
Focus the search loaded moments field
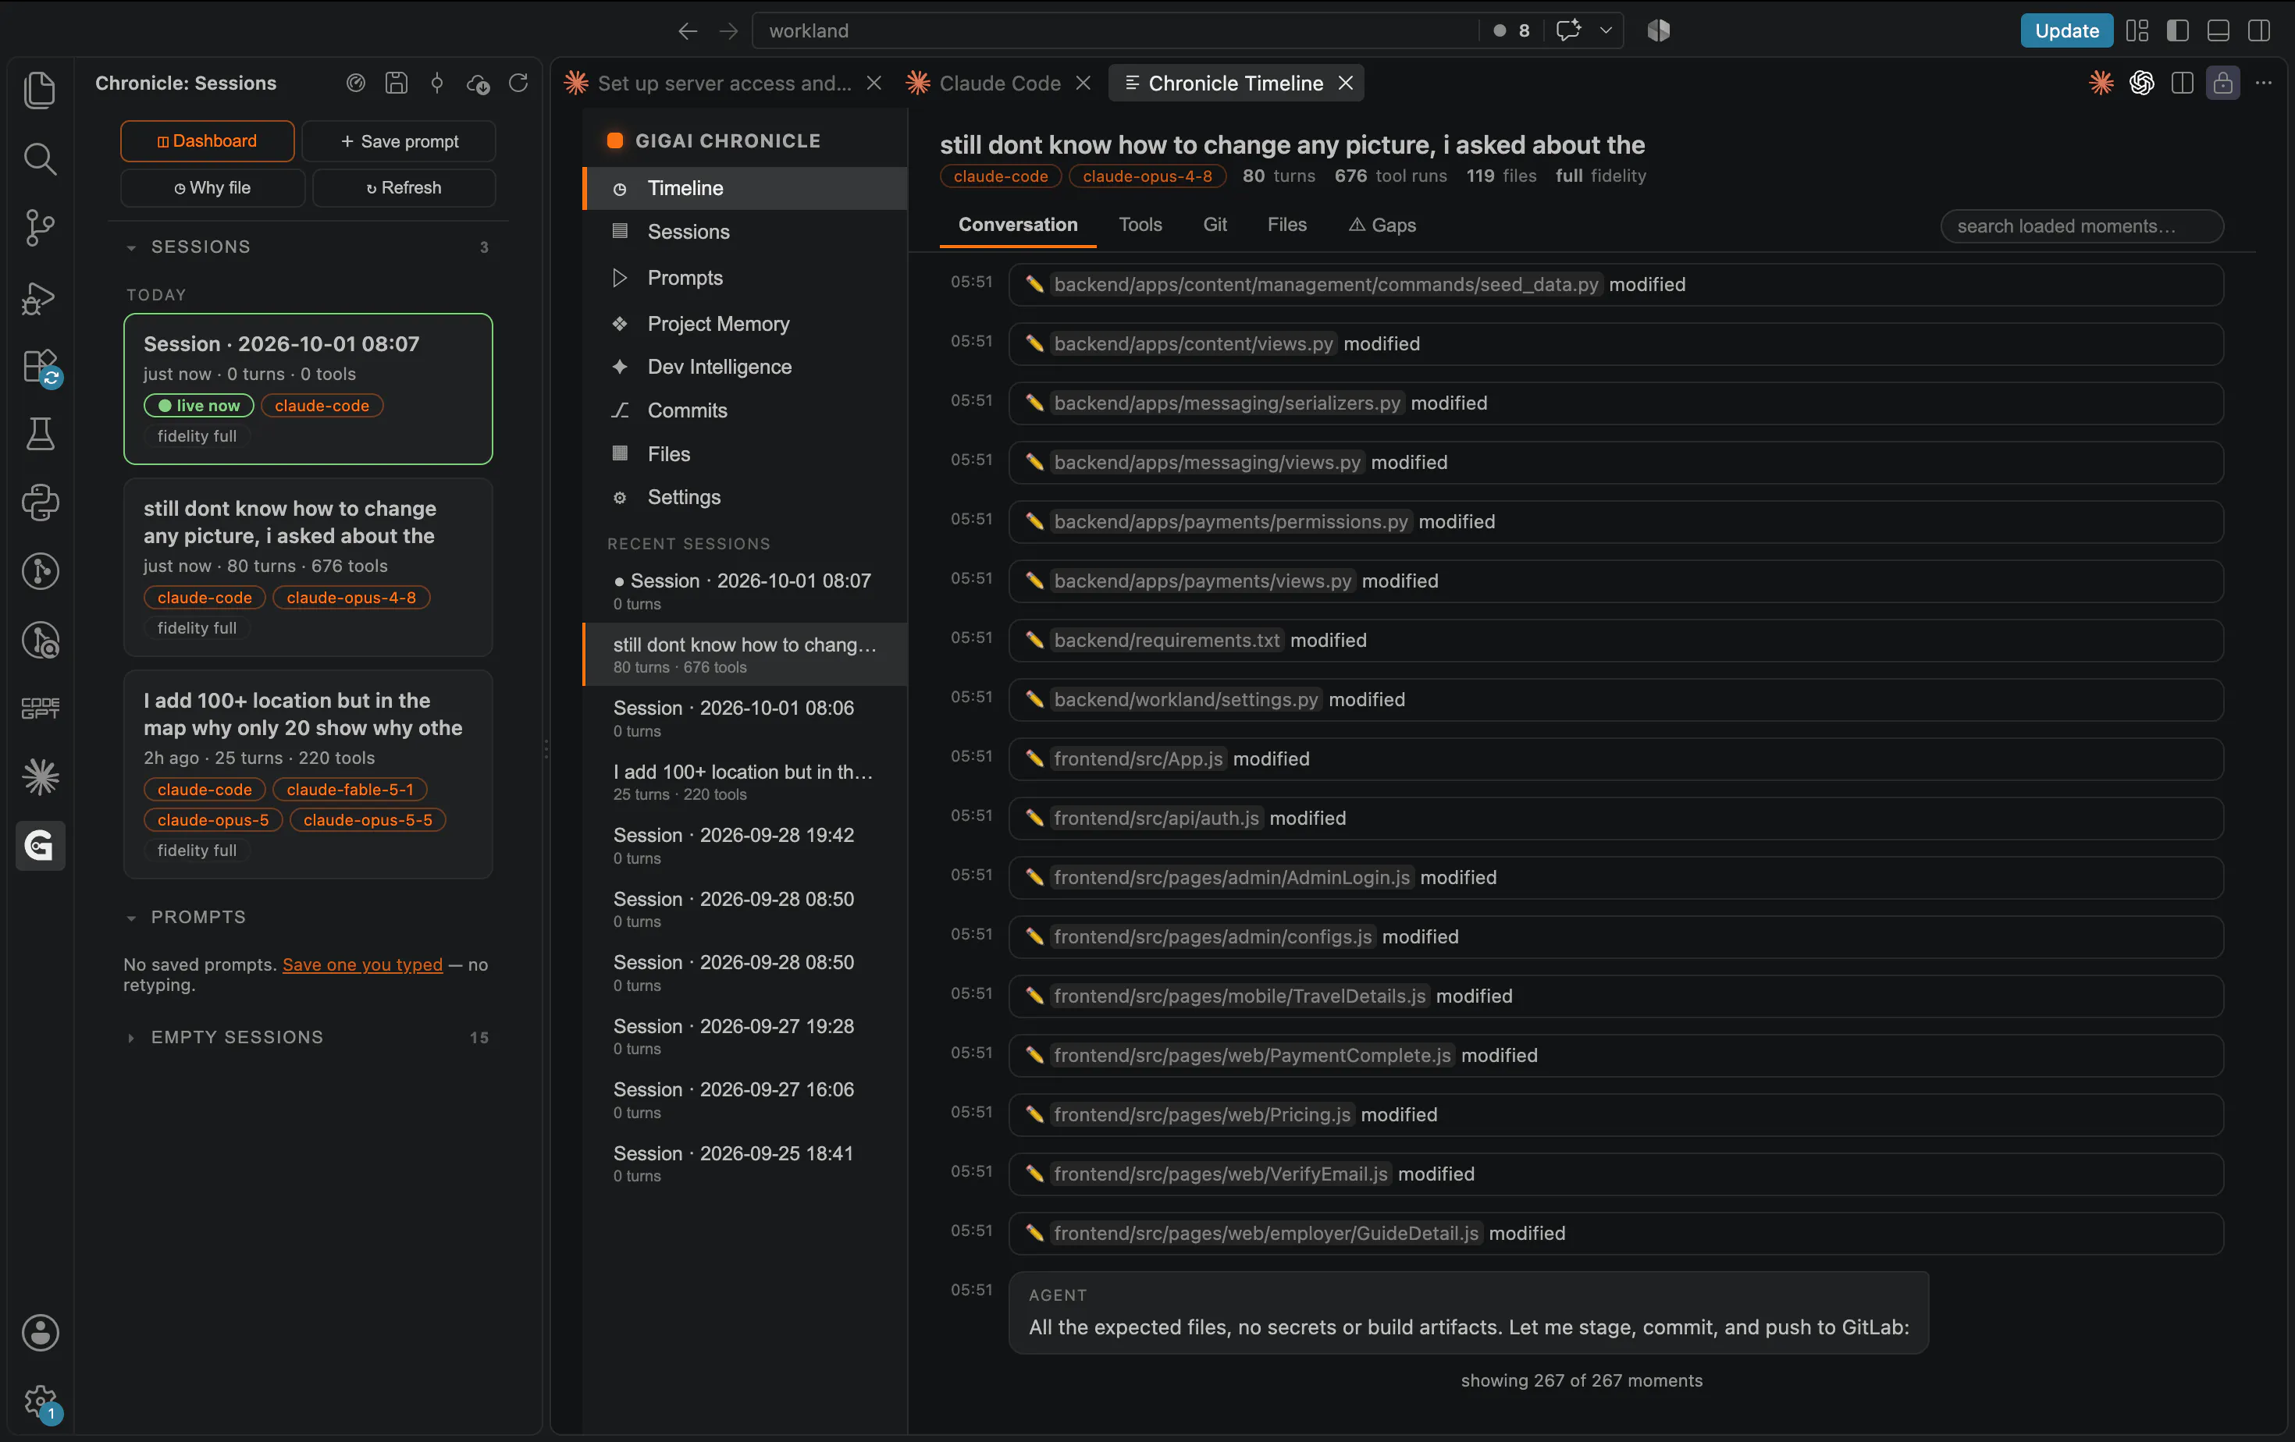[x=2082, y=226]
